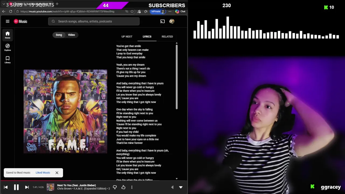Click lyric line 'That'd be mine forever'
Screen dimensions: 345x194
coord(129,143)
